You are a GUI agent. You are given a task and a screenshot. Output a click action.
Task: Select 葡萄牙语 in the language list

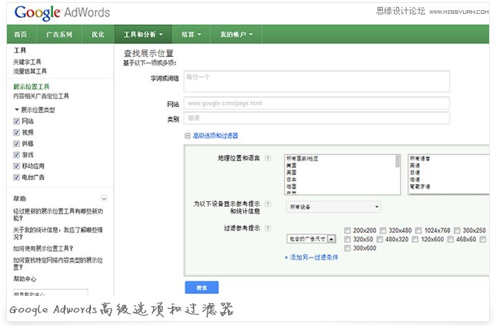(420, 186)
